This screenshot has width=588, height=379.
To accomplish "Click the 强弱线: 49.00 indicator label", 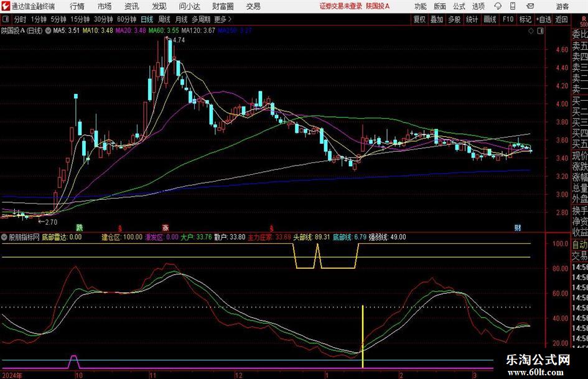I will (x=388, y=237).
